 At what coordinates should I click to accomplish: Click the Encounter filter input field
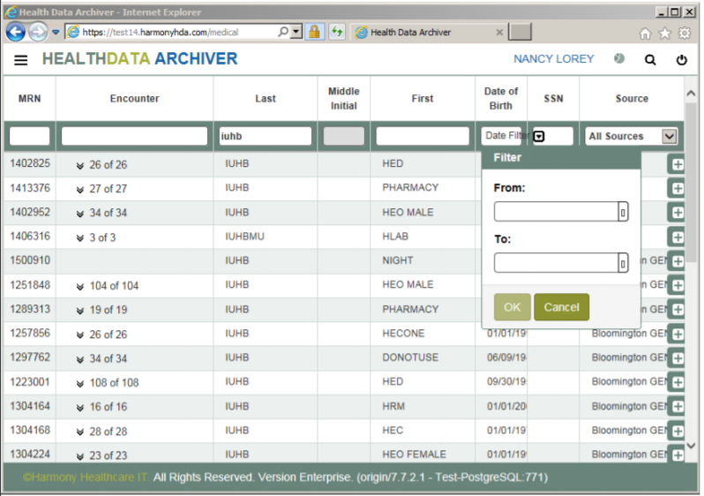click(x=134, y=136)
